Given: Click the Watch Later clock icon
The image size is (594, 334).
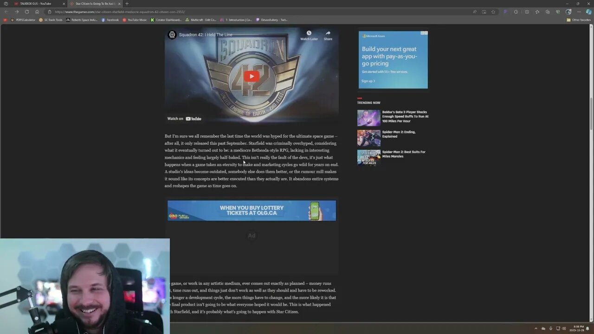Looking at the screenshot, I should point(309,33).
